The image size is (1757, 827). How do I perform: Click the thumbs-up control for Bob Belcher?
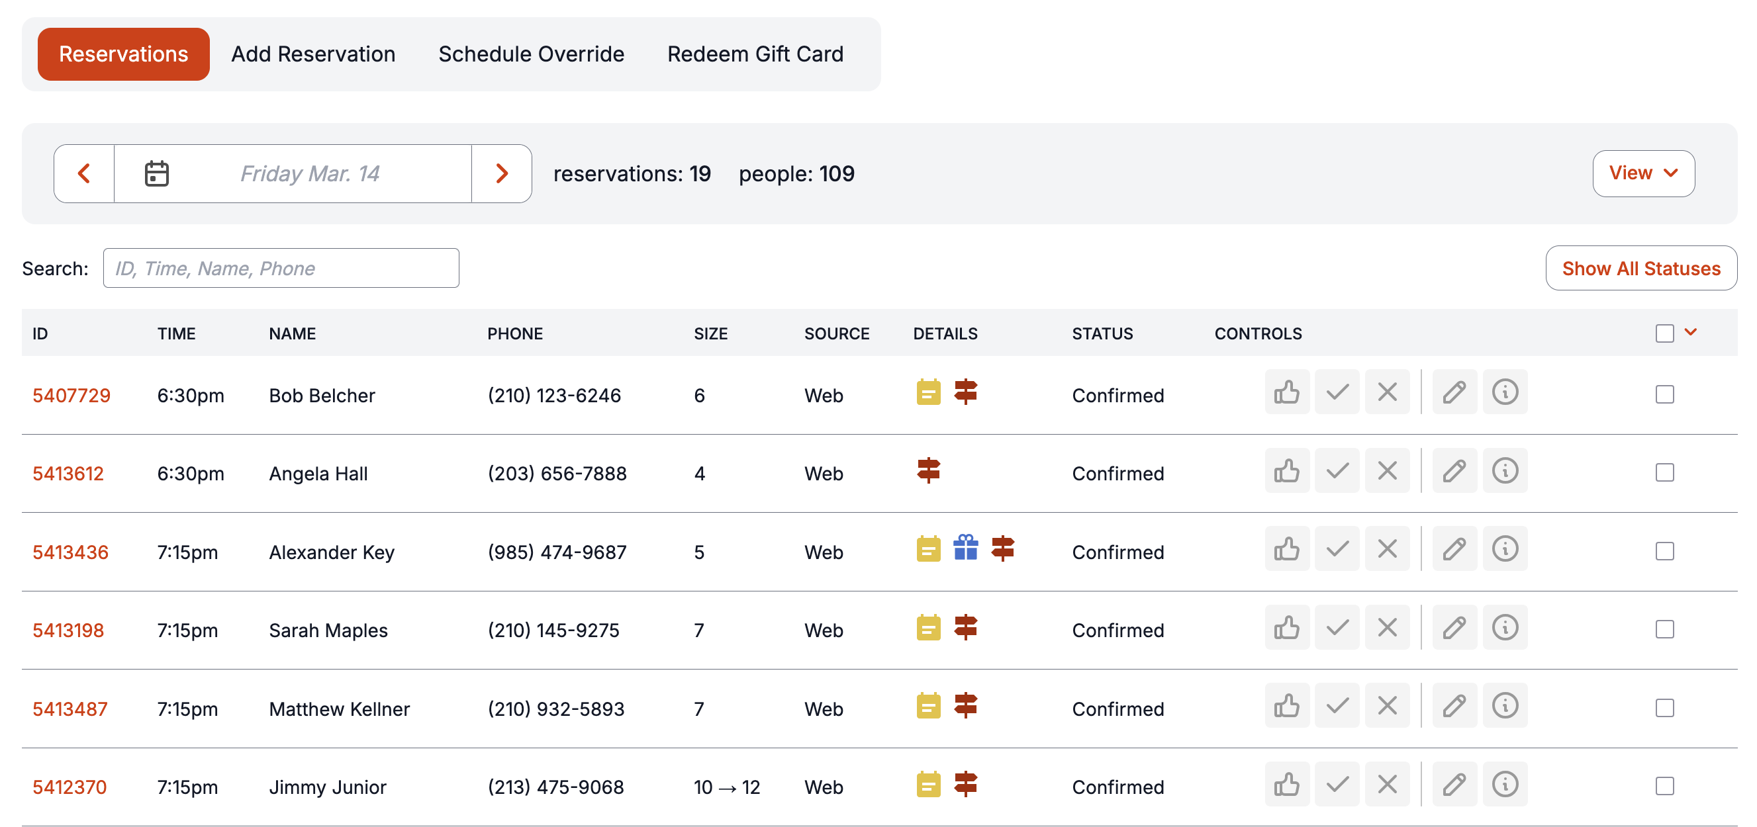tap(1286, 392)
